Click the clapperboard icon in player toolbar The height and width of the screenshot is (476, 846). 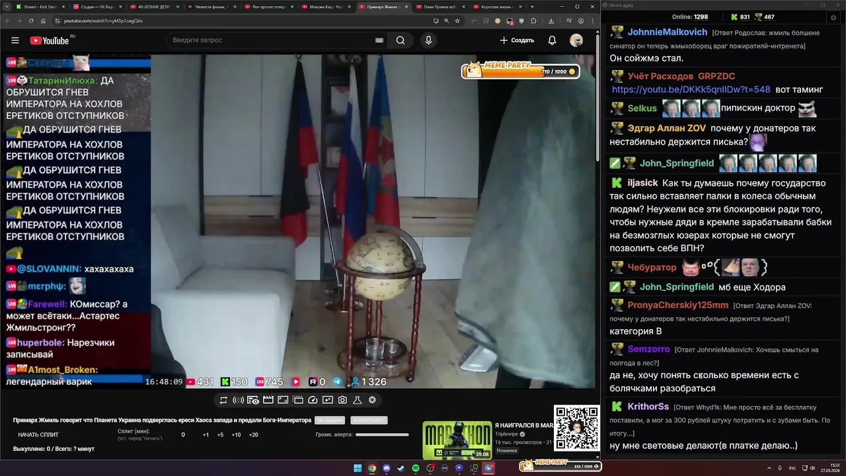(x=268, y=400)
